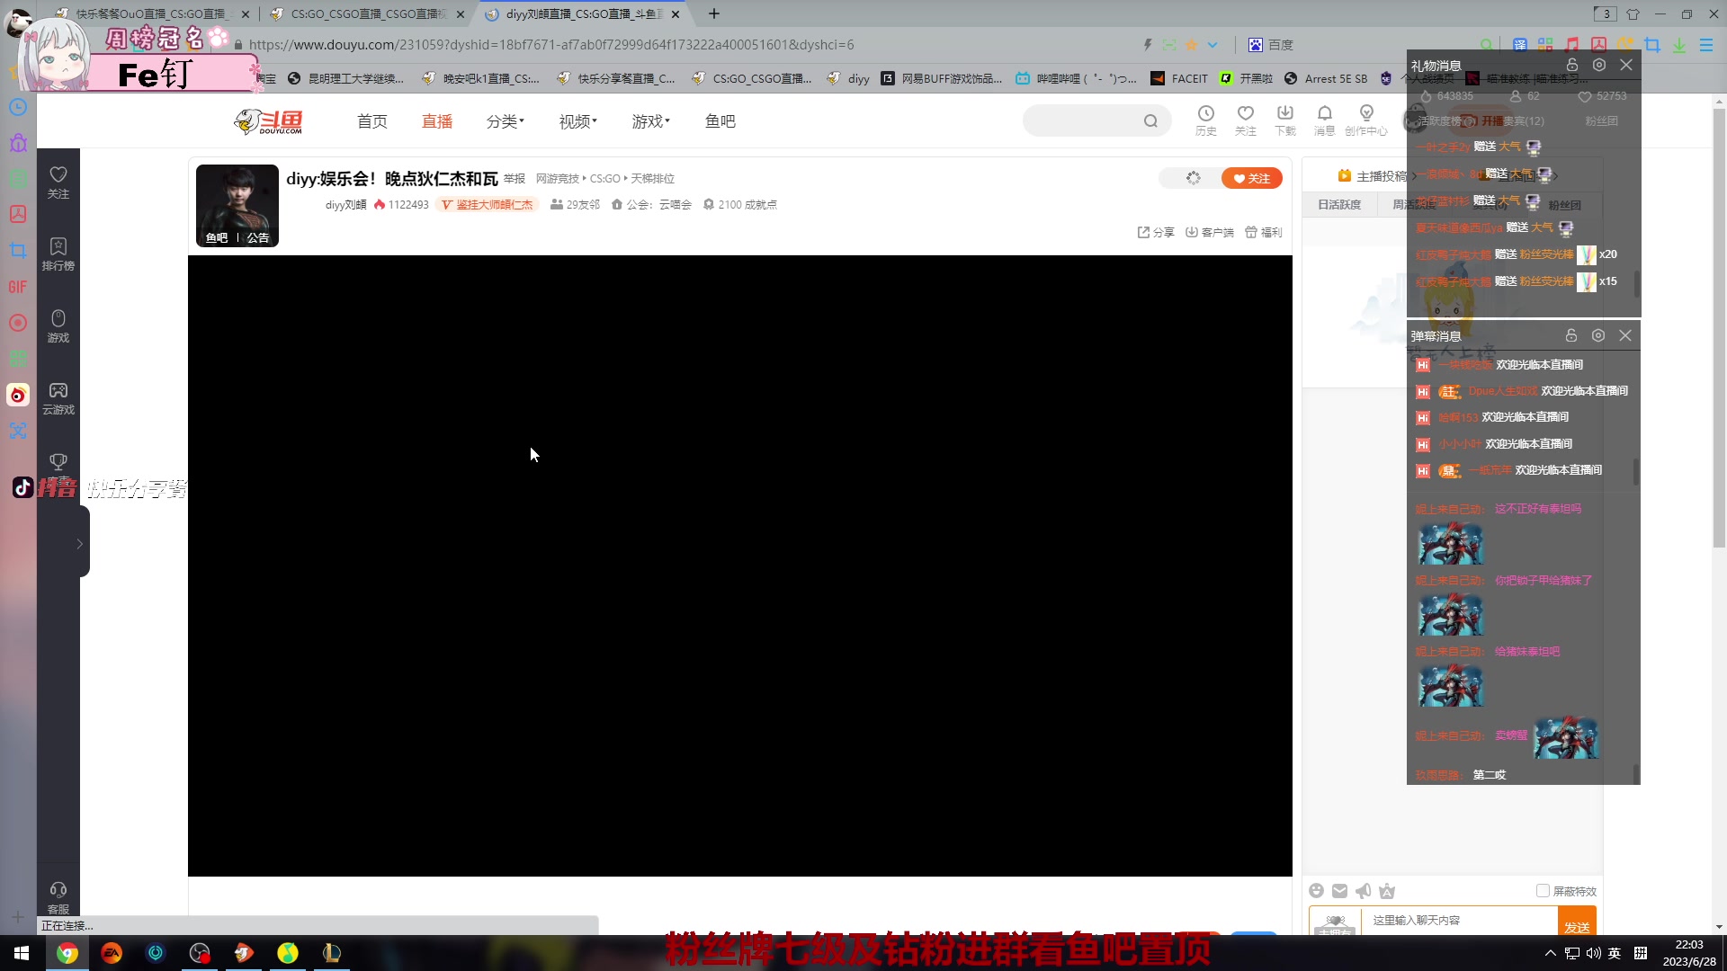The height and width of the screenshot is (971, 1727).
Task: Expand the collapsed left panel arrow
Action: coord(79,543)
